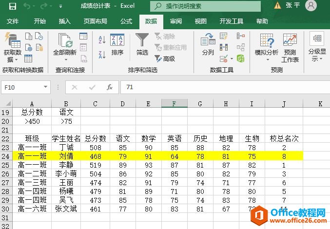Select column A header

pyautogui.click(x=32, y=104)
